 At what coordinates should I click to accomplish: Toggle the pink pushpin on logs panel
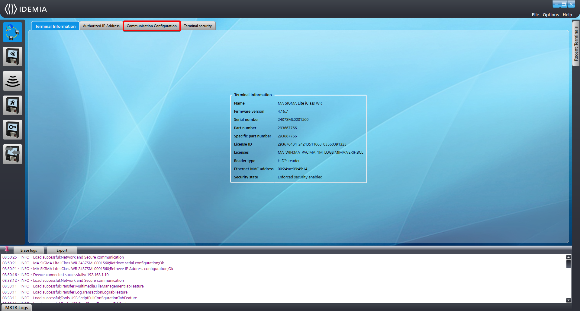[x=7, y=250]
